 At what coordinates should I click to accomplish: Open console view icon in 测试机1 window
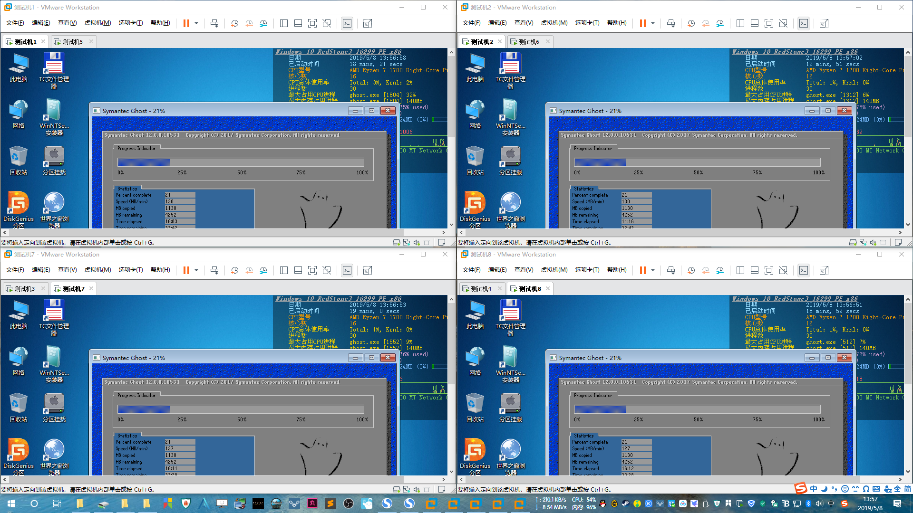click(x=347, y=23)
